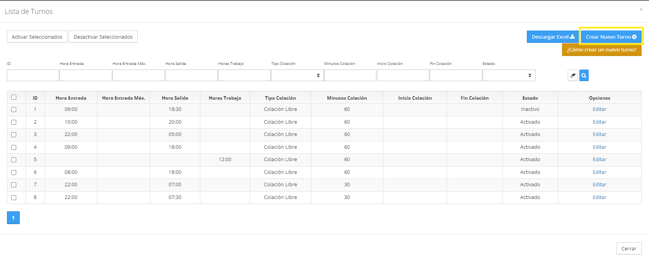Viewport: 649px width, 255px height.
Task: Toggle the select-all checkbox in table header
Action: [x=14, y=97]
